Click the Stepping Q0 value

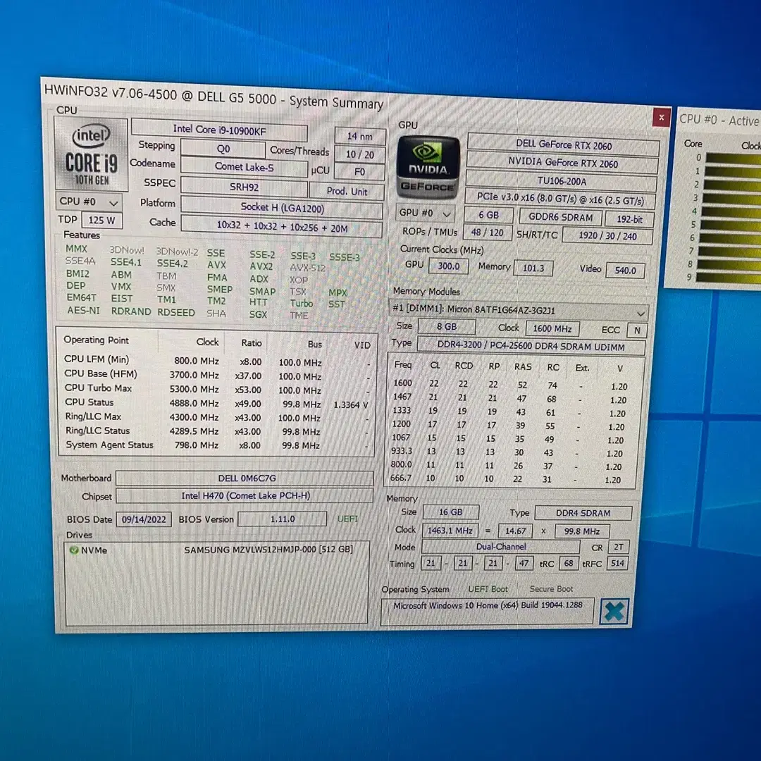pos(223,149)
